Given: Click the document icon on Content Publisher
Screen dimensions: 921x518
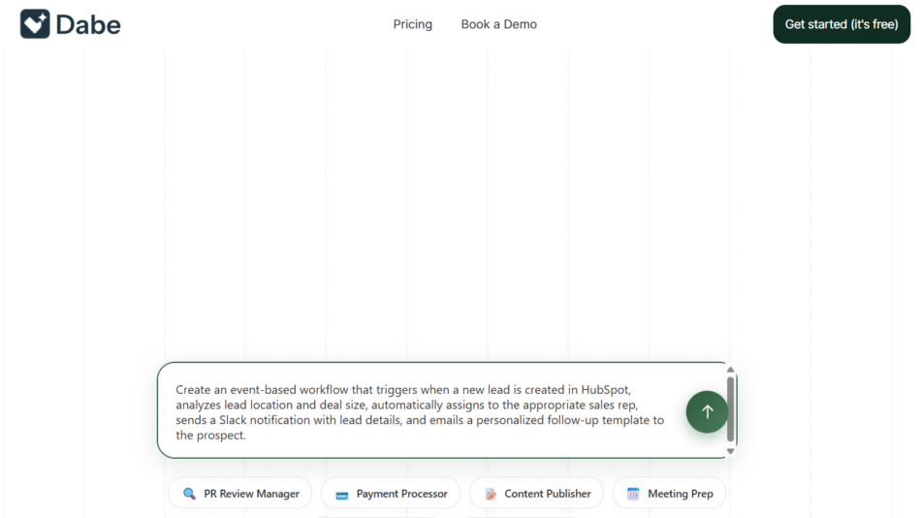Looking at the screenshot, I should click(x=491, y=494).
